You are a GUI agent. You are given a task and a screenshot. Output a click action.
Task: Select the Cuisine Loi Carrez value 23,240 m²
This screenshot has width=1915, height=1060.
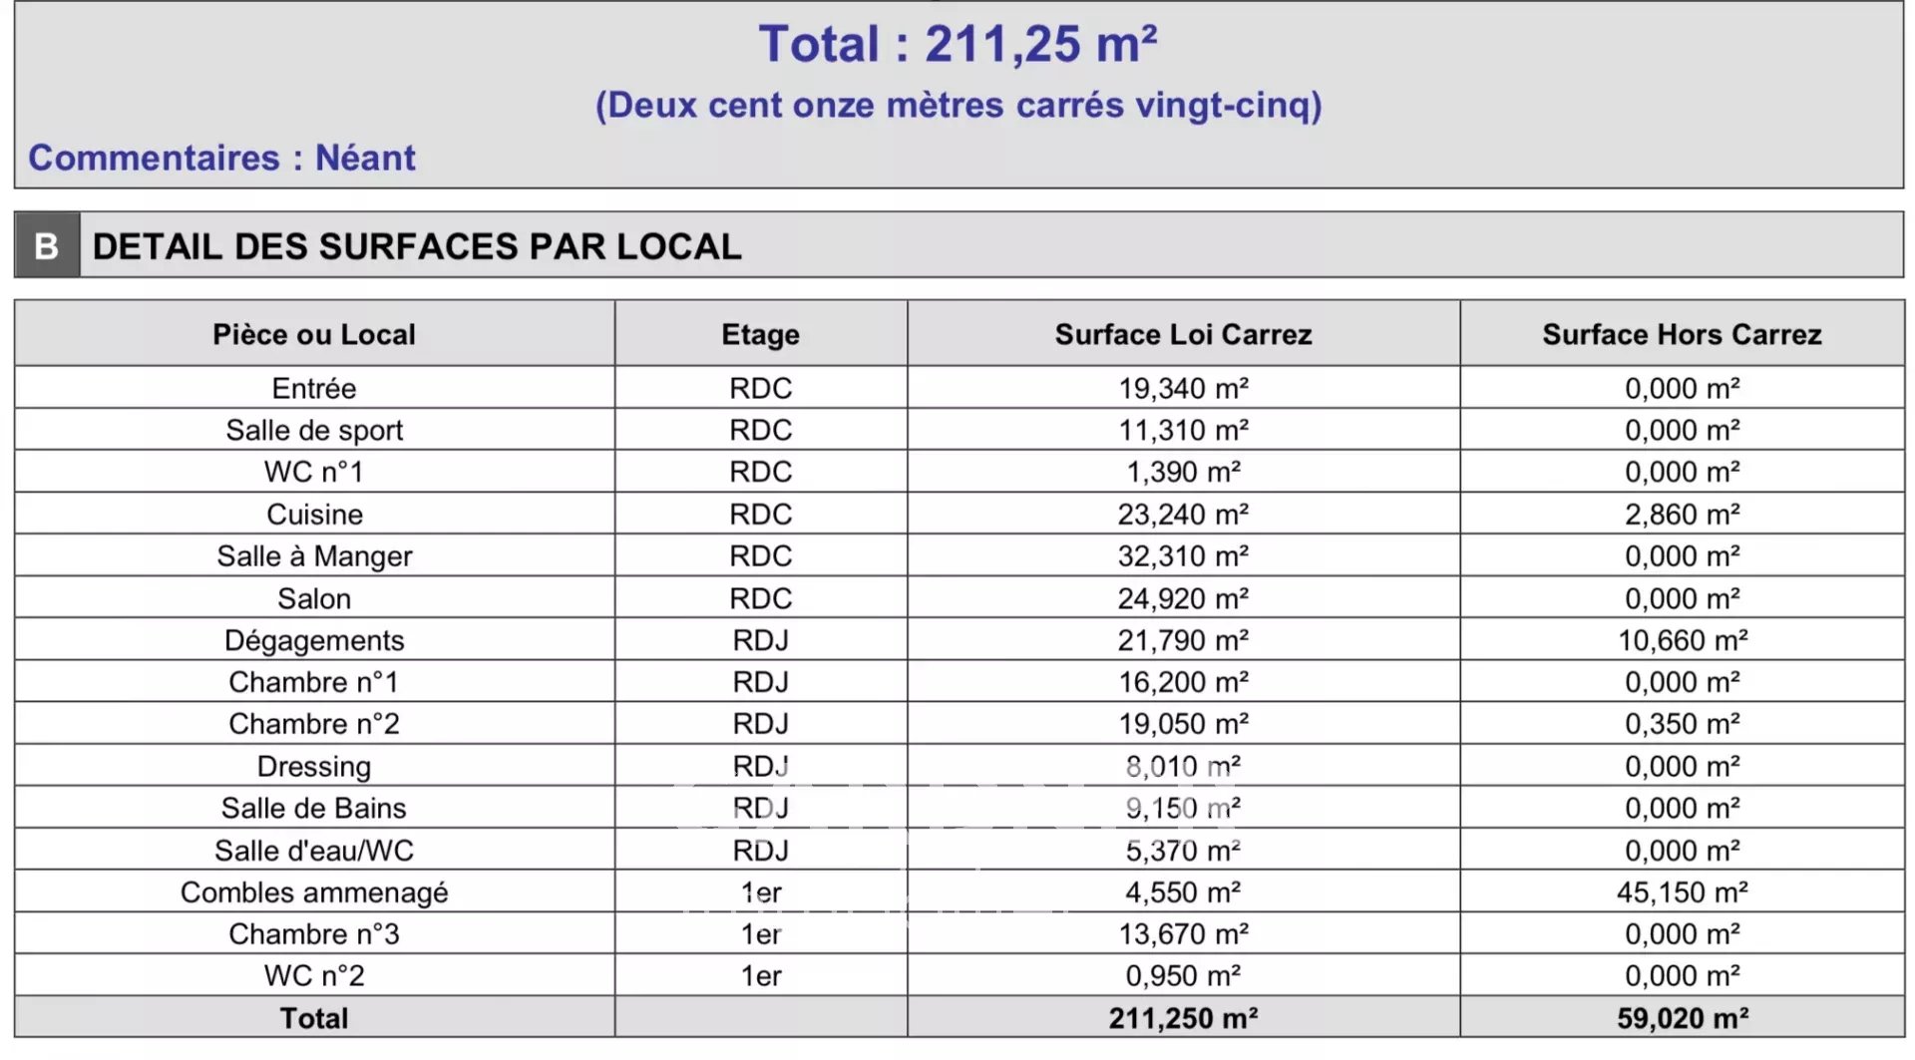[x=1183, y=514]
